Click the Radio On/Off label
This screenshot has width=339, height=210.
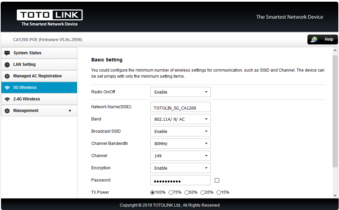[x=103, y=92]
